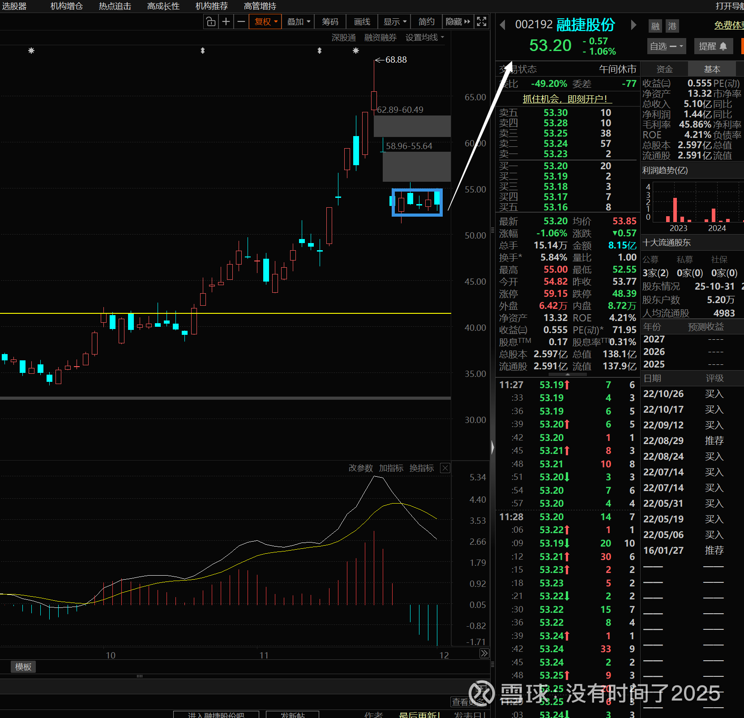Click the 改参数 indicator parameters link
Viewport: 744px width, 718px height.
coord(361,468)
